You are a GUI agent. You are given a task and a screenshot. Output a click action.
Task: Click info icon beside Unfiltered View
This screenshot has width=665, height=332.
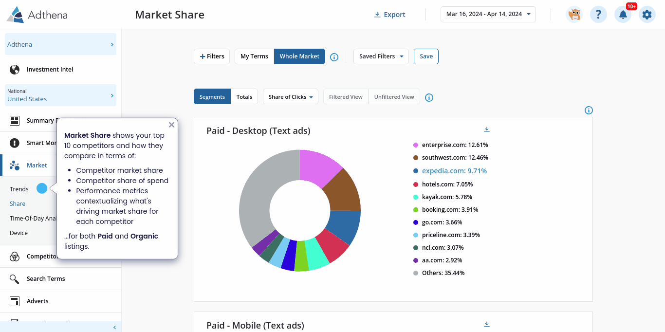pyautogui.click(x=429, y=97)
